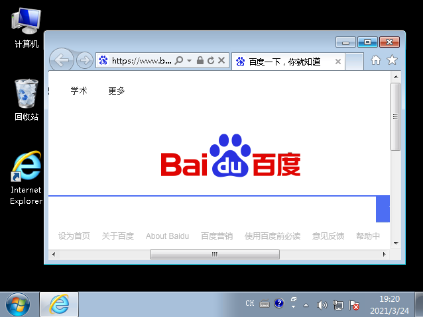Click inside the Baidu search input box
Screen dimensions: 423x317
(x=212, y=209)
